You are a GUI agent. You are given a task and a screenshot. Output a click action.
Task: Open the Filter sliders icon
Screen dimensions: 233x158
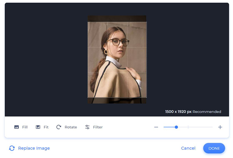87,127
